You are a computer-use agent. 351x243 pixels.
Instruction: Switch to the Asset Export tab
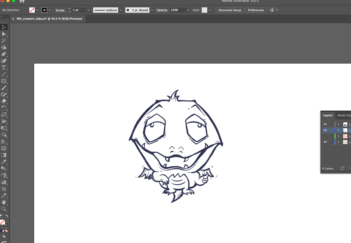(x=344, y=115)
